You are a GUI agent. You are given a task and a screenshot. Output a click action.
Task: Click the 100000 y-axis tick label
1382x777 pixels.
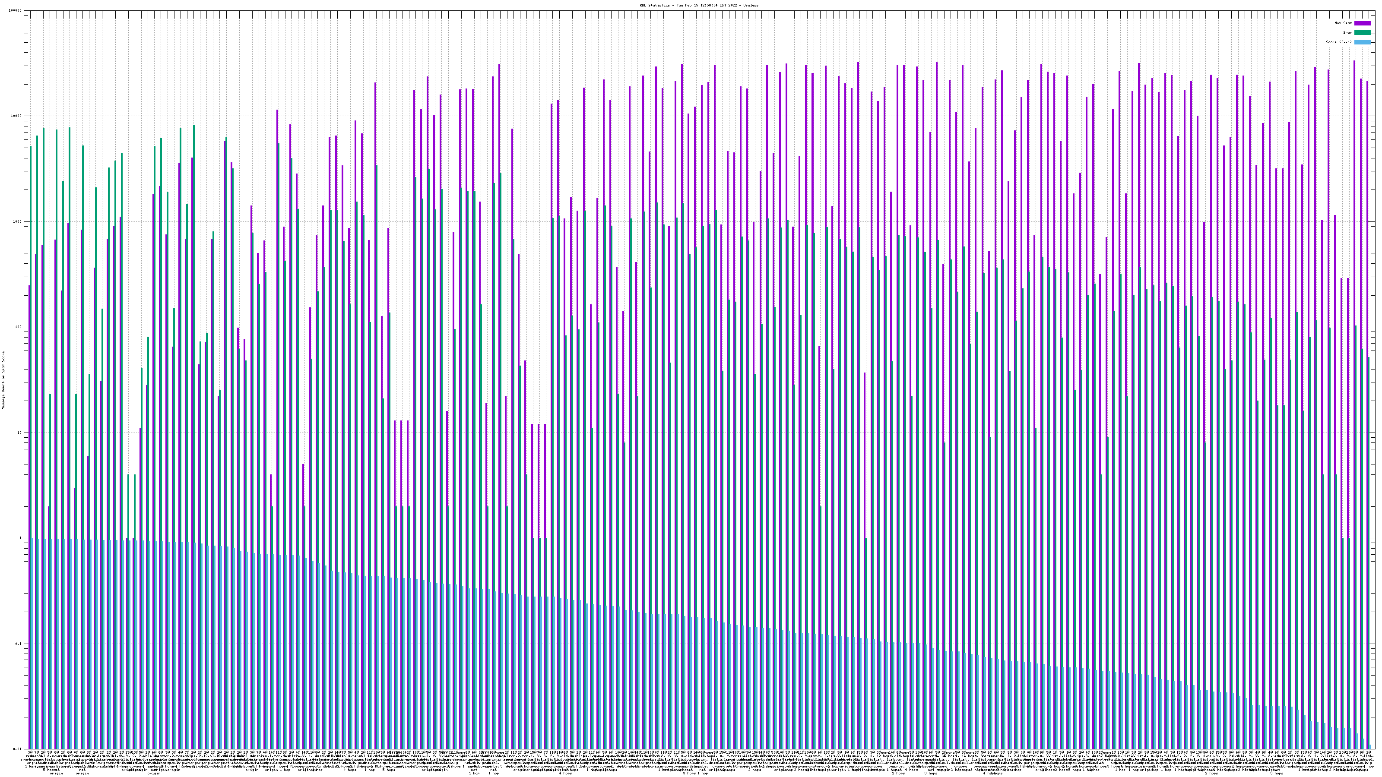(16, 11)
